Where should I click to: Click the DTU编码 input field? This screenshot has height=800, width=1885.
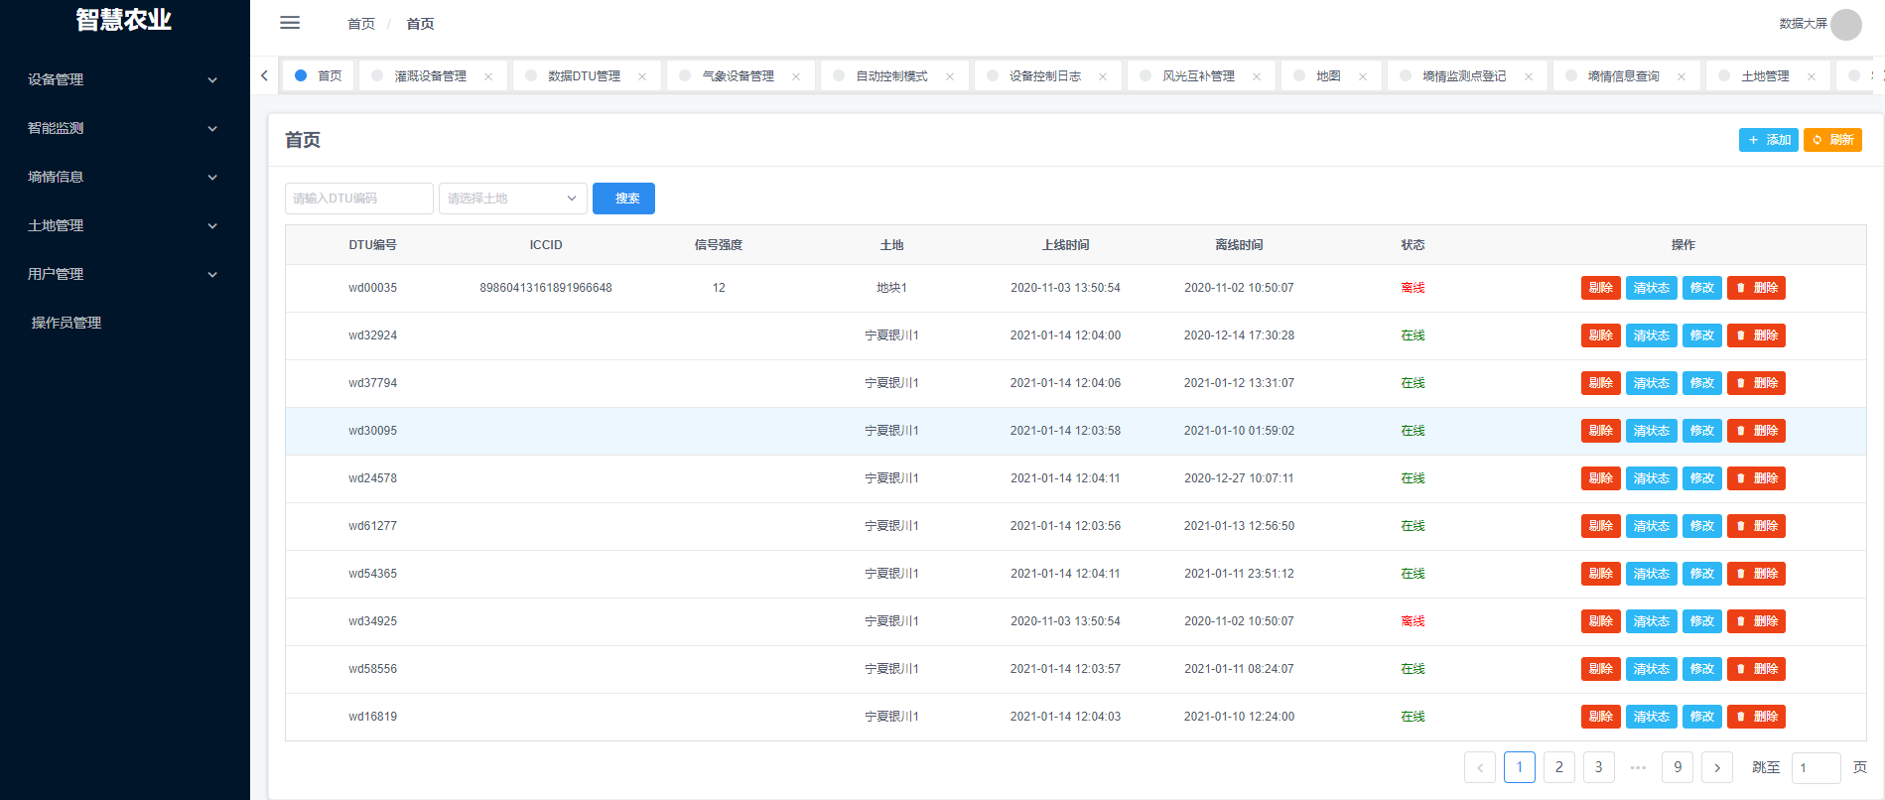[359, 199]
